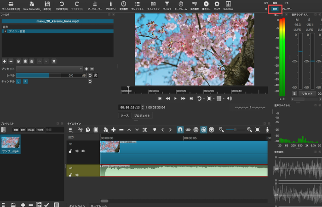Click the play button under the preview

pyautogui.click(x=175, y=98)
